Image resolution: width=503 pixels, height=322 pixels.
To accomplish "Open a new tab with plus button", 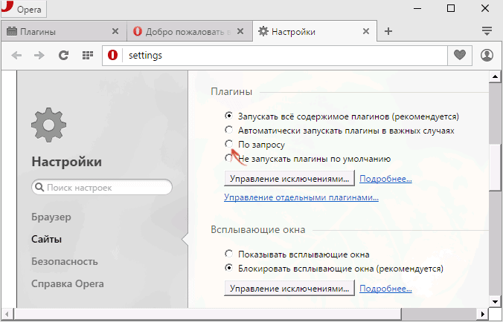I will pyautogui.click(x=388, y=31).
